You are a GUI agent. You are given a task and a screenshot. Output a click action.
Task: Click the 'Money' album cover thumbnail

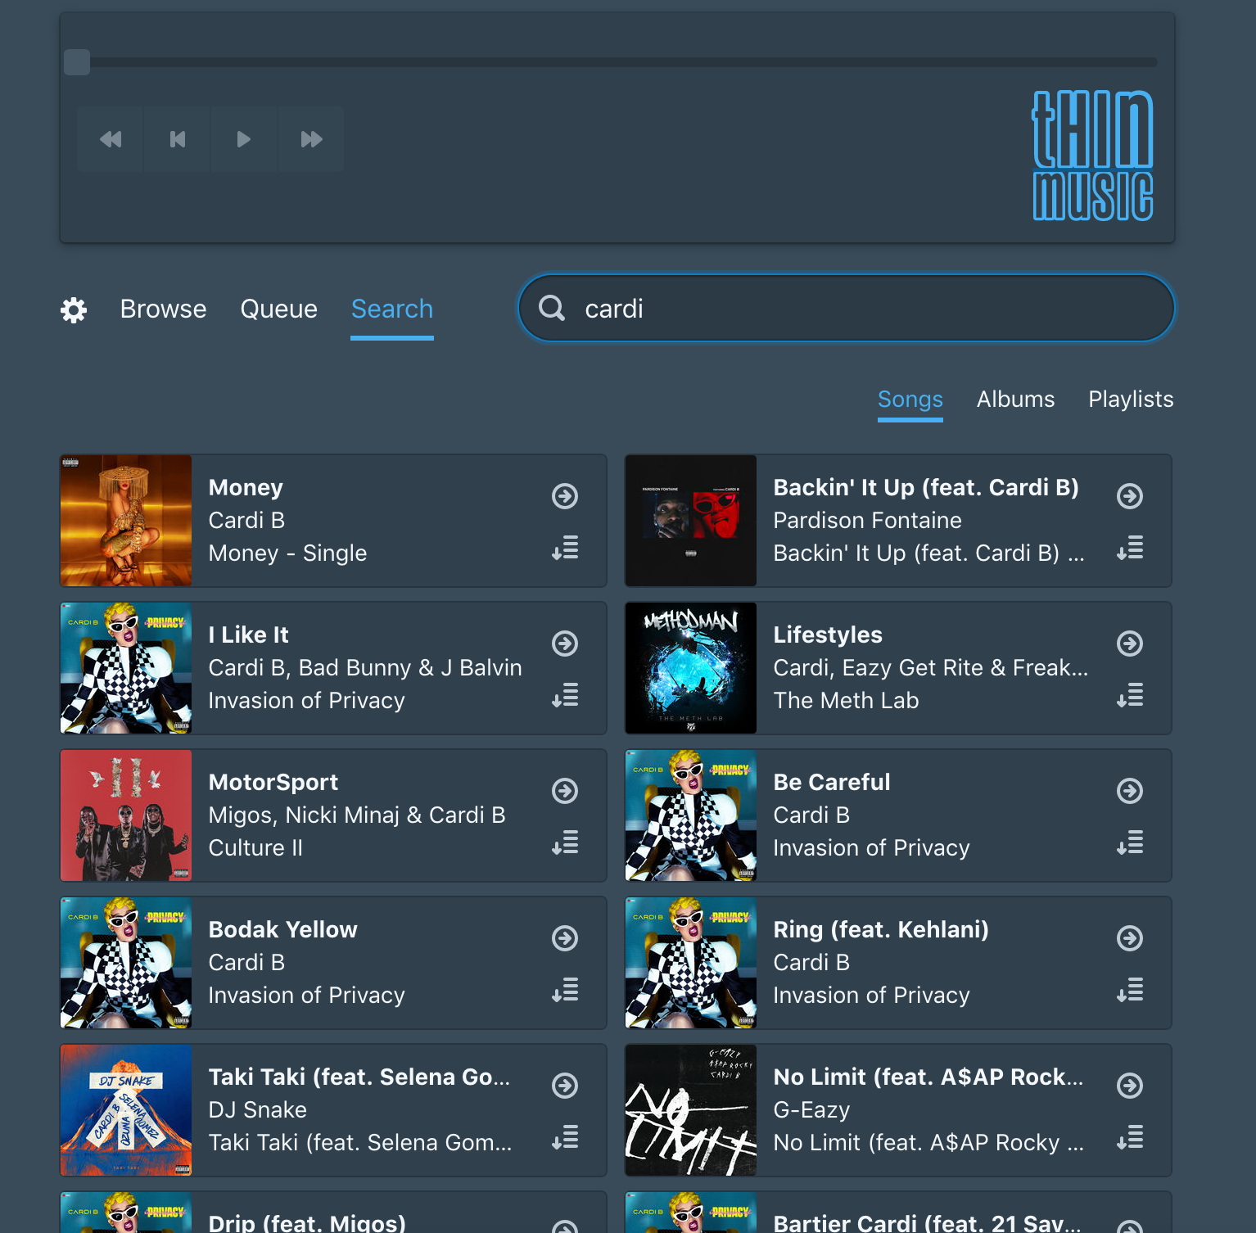(x=126, y=521)
